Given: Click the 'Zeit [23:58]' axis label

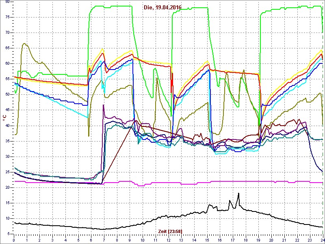Looking at the screenshot, I should [x=170, y=231].
